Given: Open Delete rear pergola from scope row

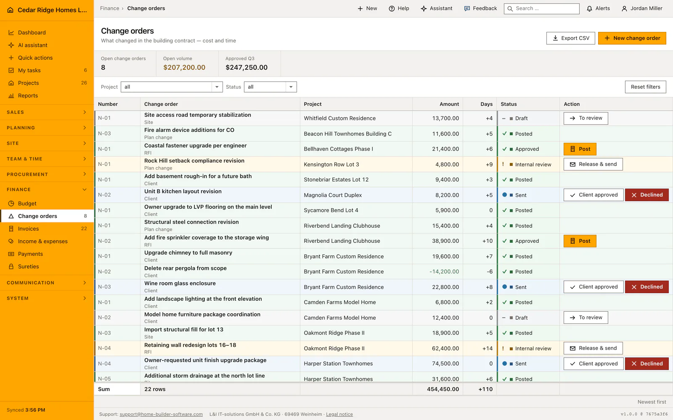Looking at the screenshot, I should [384, 272].
